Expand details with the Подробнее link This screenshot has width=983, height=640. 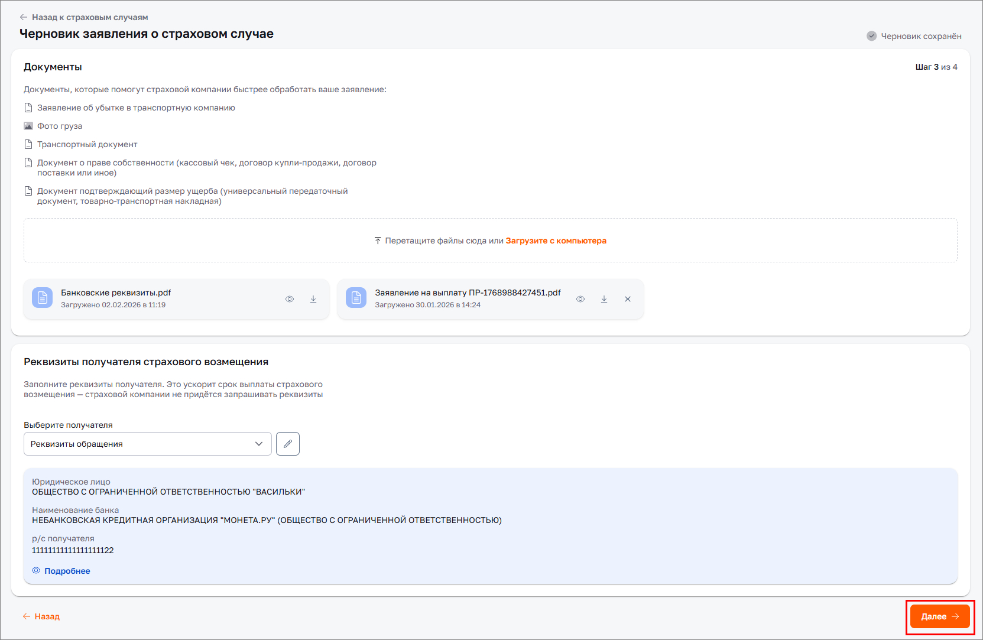click(x=68, y=570)
